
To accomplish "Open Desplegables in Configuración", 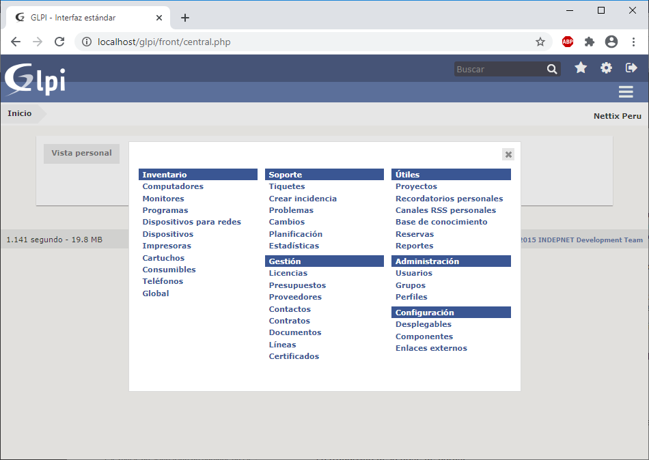I will click(x=424, y=324).
